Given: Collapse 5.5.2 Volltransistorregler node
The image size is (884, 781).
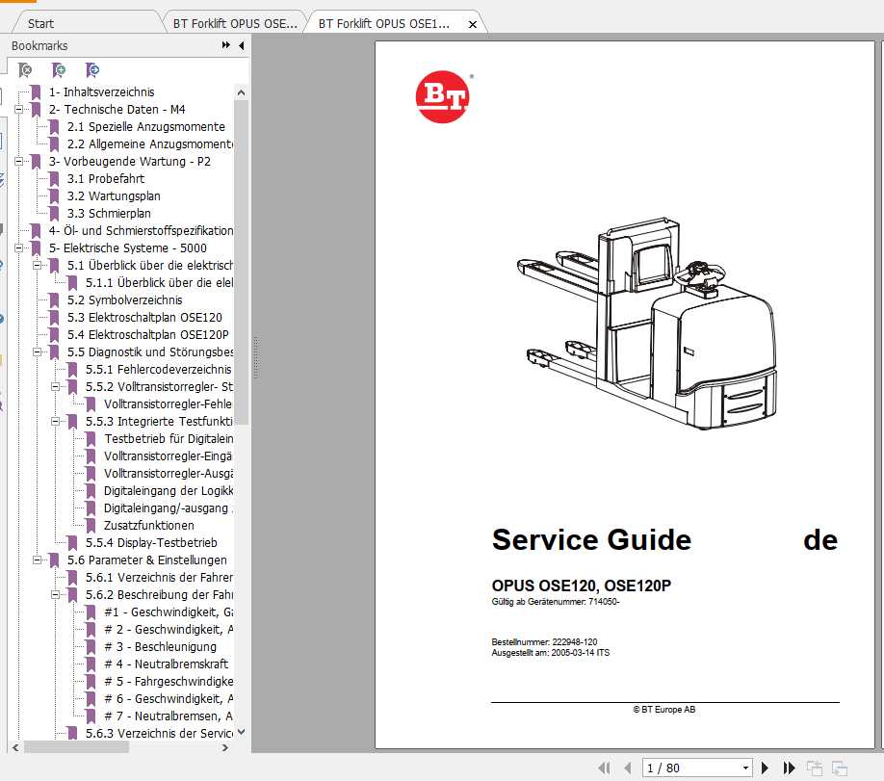Looking at the screenshot, I should pos(55,387).
